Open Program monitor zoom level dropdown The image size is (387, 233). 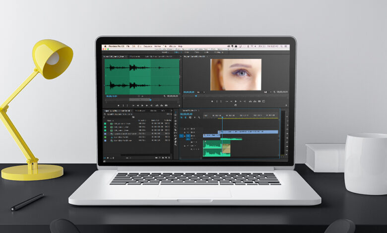[x=201, y=92]
